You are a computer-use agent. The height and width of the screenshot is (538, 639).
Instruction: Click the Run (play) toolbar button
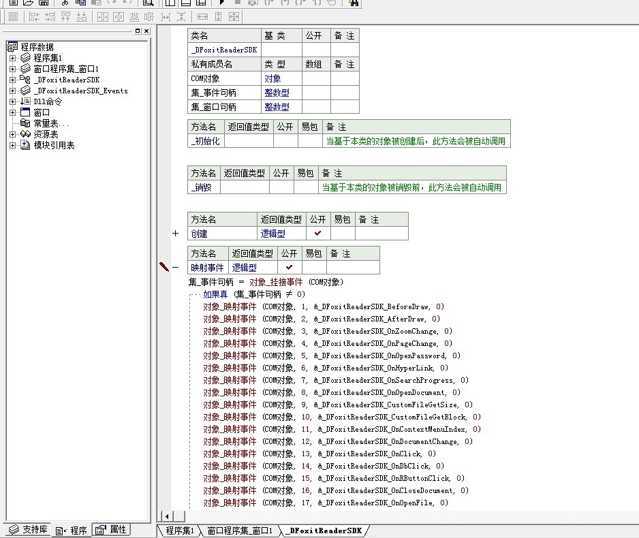(x=222, y=3)
